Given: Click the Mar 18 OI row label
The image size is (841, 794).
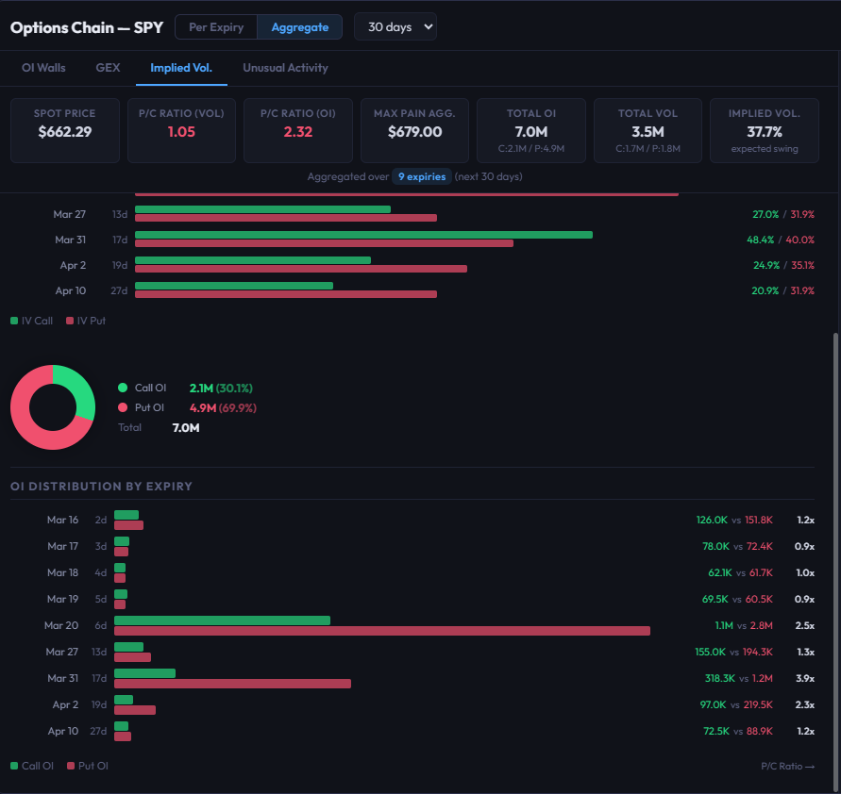Looking at the screenshot, I should (62, 572).
